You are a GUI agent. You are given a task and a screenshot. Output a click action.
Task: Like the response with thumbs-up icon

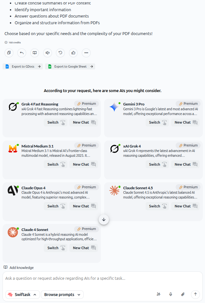pos(73,53)
